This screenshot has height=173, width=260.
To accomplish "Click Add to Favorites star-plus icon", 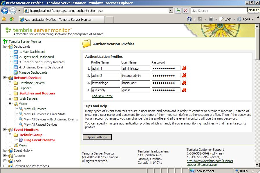I will pos(12,19).
